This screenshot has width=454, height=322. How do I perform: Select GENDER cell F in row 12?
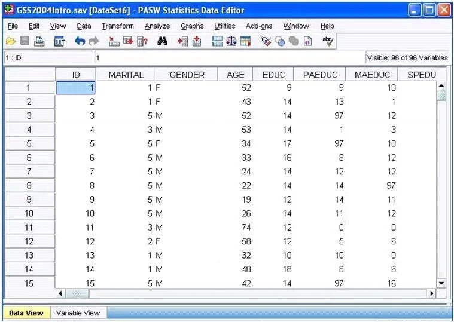(x=187, y=241)
